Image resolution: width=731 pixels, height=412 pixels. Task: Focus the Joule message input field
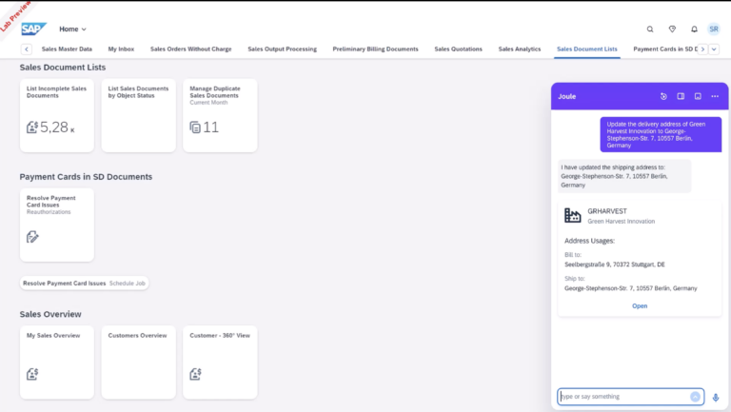click(623, 397)
